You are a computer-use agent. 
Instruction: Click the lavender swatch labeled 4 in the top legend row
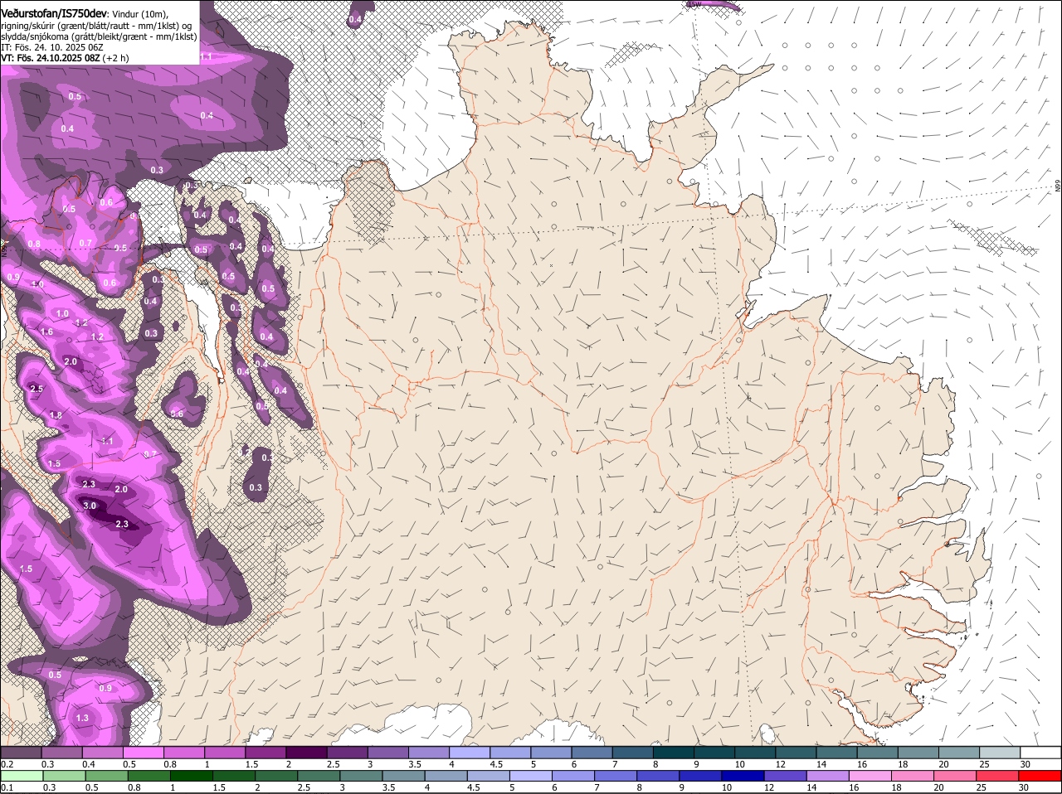click(x=469, y=753)
